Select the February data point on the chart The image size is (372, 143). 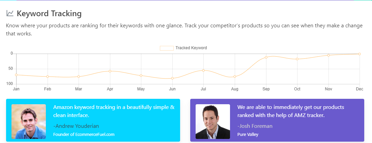pyautogui.click(x=48, y=77)
